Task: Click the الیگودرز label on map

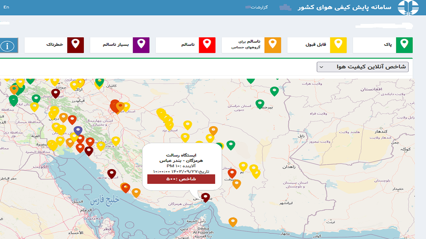Action: [79, 100]
